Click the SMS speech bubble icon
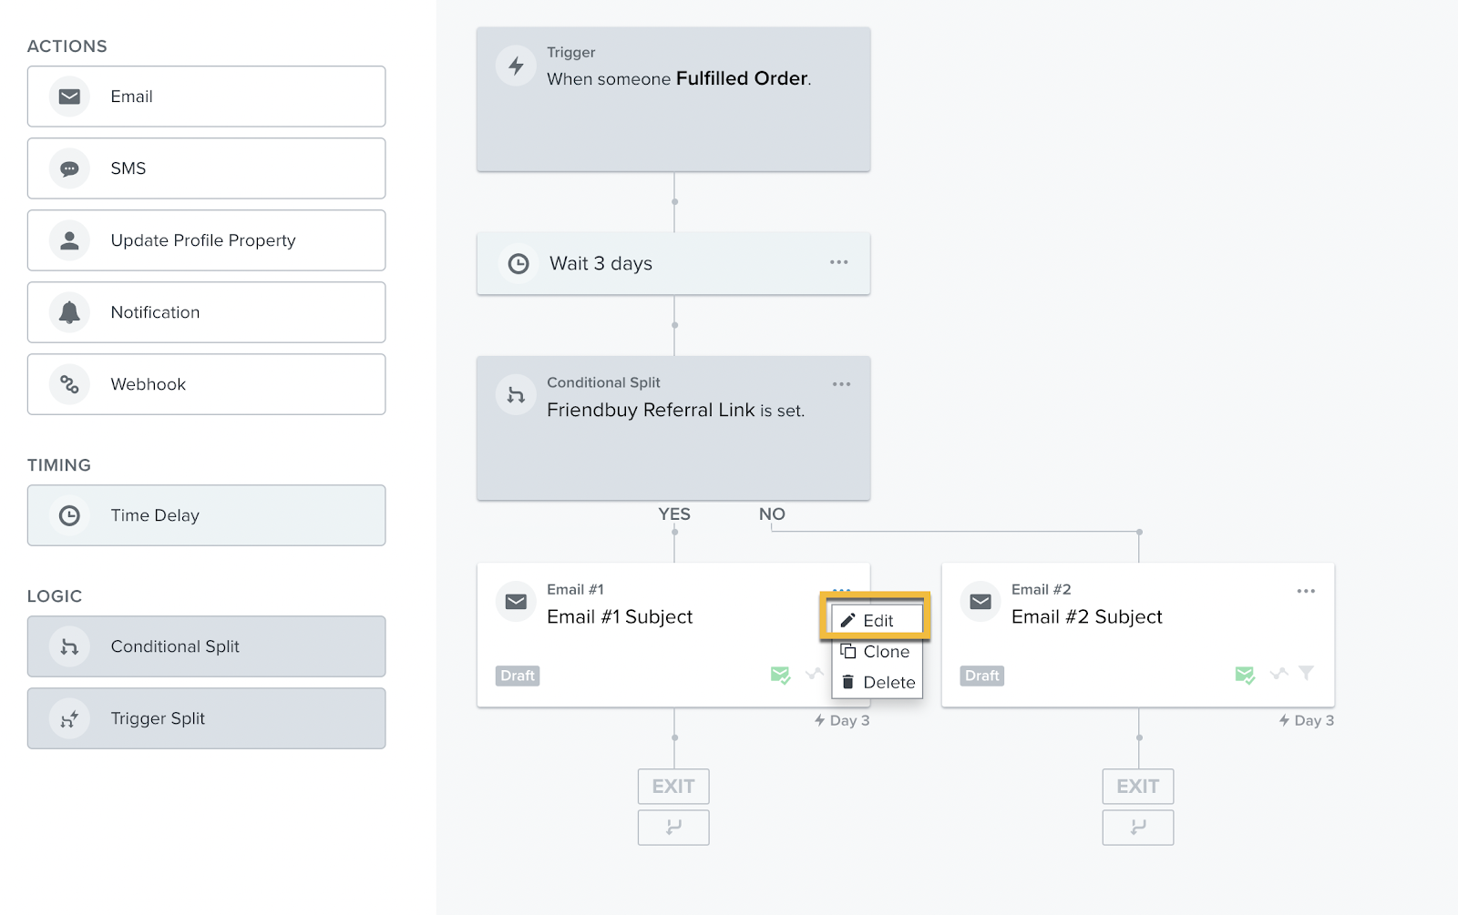The image size is (1458, 915). [69, 168]
